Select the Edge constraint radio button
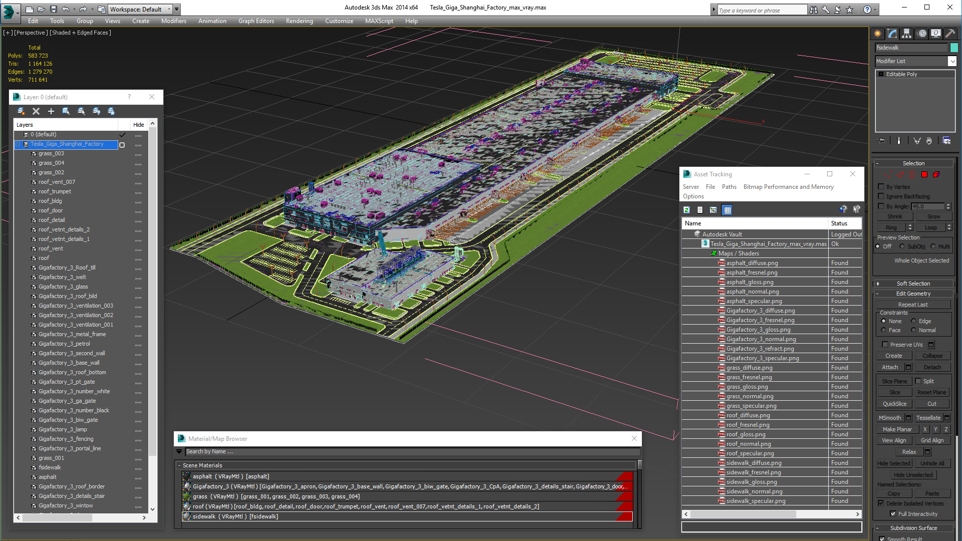The image size is (962, 541). [x=913, y=321]
